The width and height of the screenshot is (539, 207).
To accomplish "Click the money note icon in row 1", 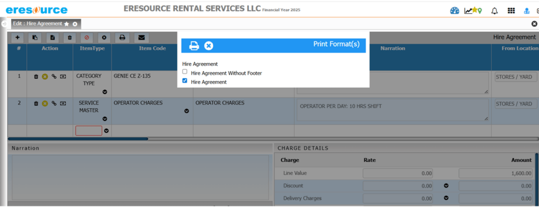I will coord(63,77).
